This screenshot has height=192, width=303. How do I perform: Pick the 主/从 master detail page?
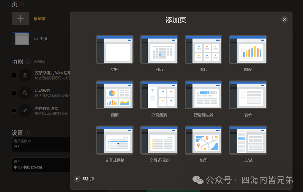coord(248,140)
